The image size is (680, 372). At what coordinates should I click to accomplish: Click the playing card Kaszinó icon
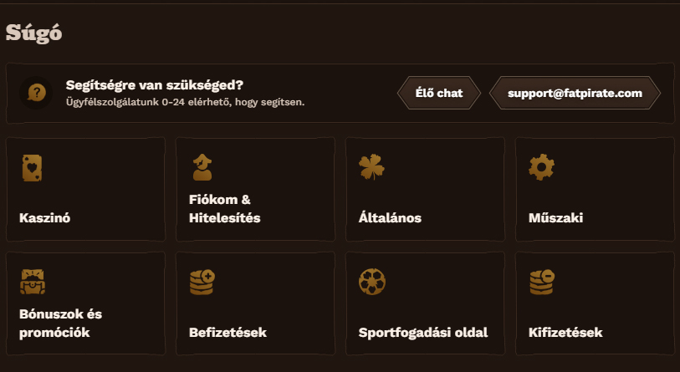pyautogui.click(x=32, y=168)
